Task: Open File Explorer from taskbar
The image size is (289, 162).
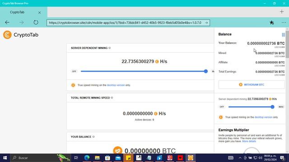Action: click(x=97, y=158)
